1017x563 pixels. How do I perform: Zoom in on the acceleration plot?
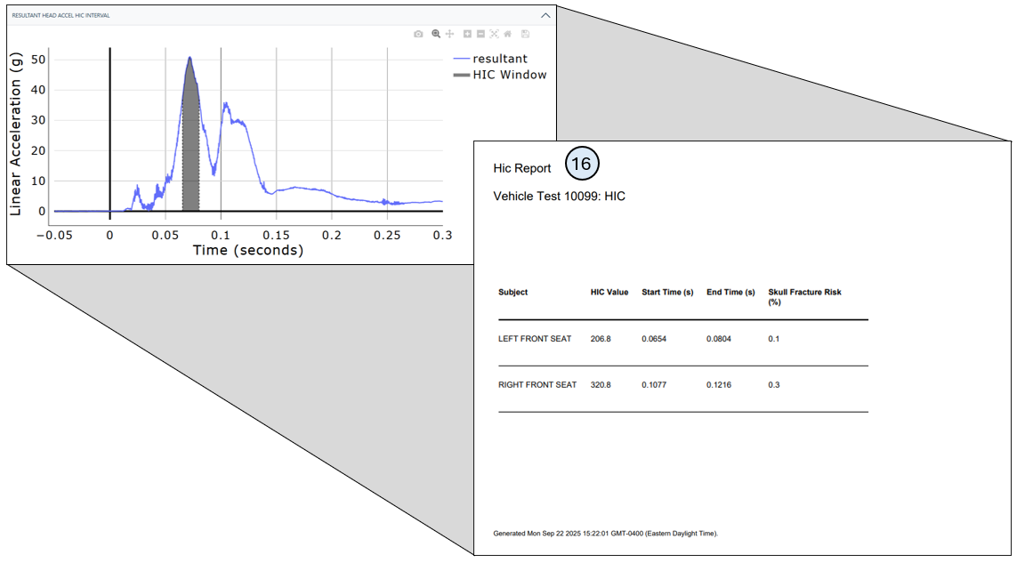pyautogui.click(x=467, y=34)
